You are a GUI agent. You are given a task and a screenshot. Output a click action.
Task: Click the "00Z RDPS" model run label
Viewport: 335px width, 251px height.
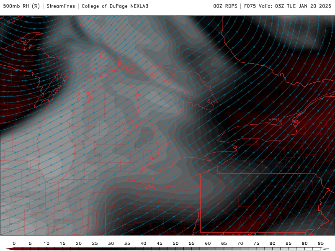click(225, 6)
